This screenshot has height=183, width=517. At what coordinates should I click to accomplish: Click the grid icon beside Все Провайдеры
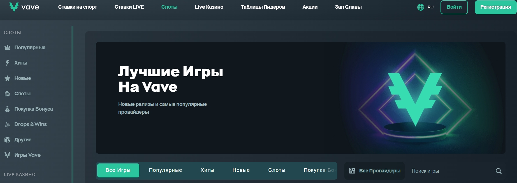[x=352, y=171]
